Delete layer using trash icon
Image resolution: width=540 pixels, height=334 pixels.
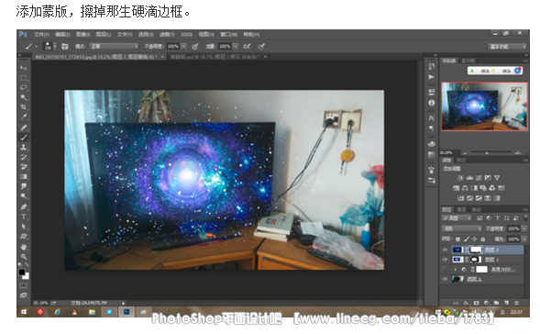click(516, 303)
